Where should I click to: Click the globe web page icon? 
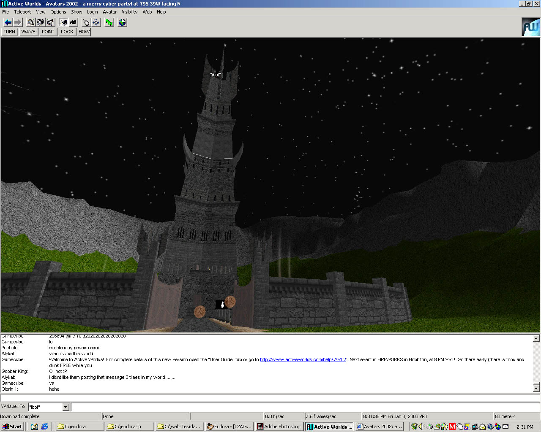point(122,22)
